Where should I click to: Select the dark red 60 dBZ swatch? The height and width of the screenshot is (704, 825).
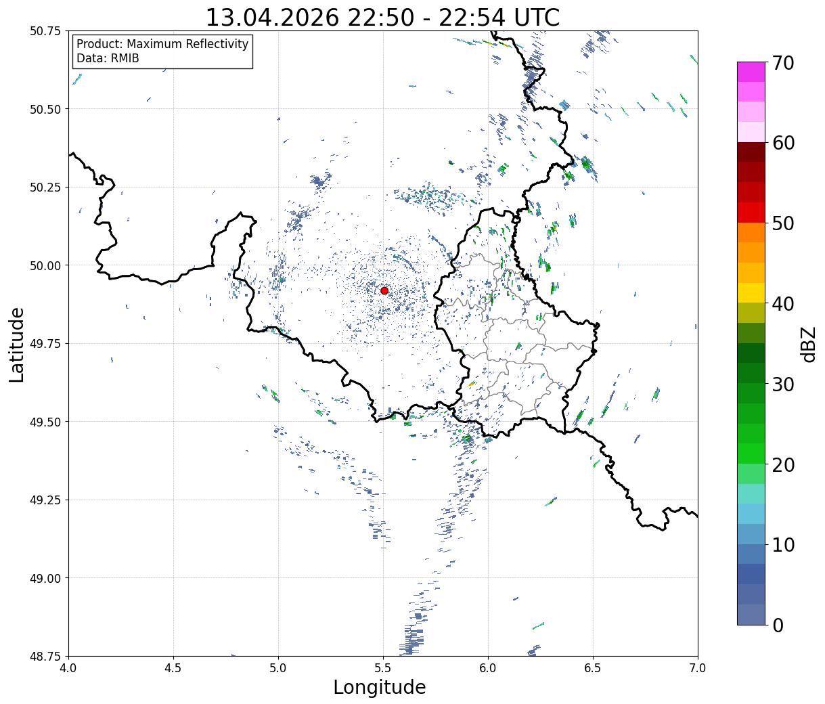point(751,152)
